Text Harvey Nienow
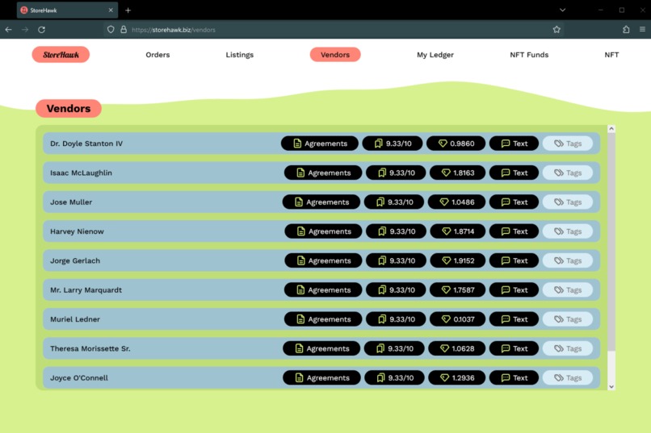 [514, 231]
